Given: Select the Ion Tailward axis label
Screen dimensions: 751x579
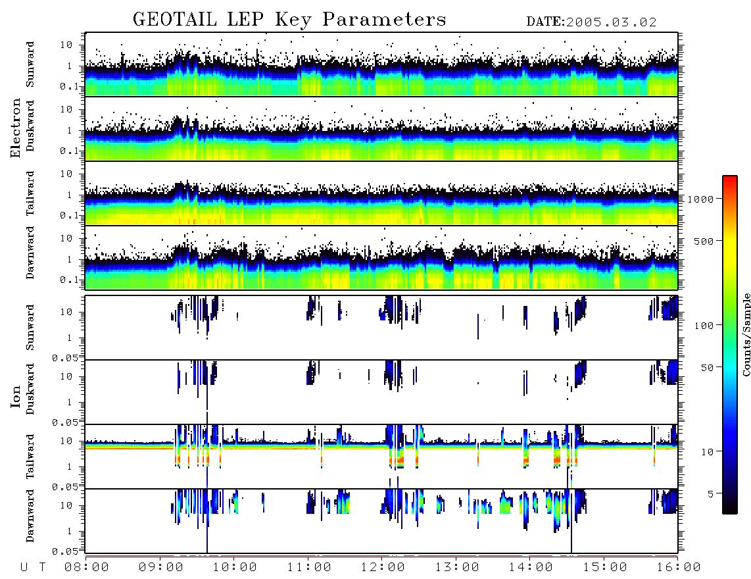Looking at the screenshot, I should tap(30, 457).
